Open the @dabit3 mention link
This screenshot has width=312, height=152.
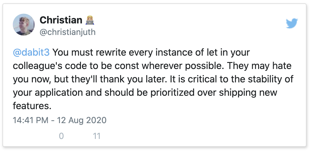point(31,53)
